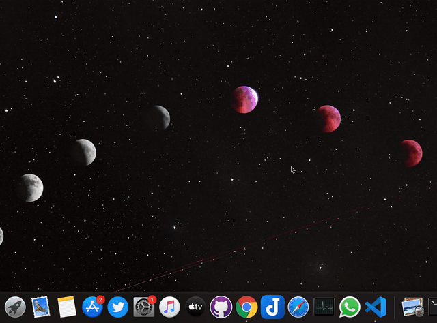
Task: Launch the Notes app
Action: [x=67, y=307]
